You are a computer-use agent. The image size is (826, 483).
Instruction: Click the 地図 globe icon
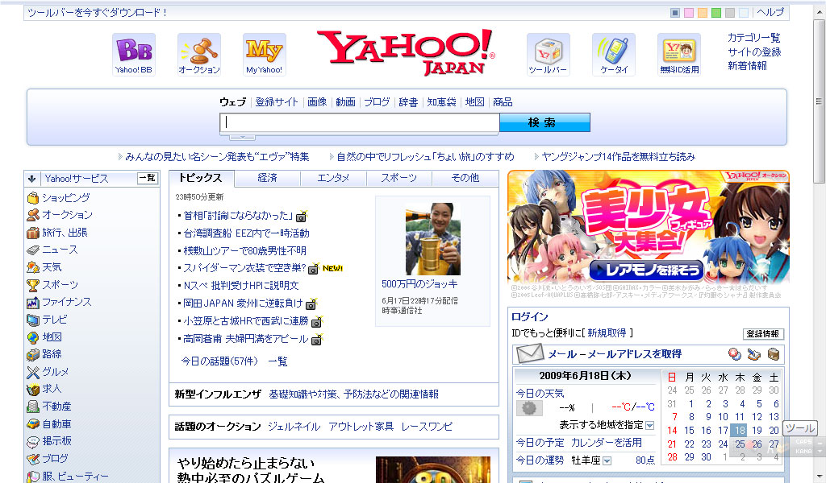33,336
